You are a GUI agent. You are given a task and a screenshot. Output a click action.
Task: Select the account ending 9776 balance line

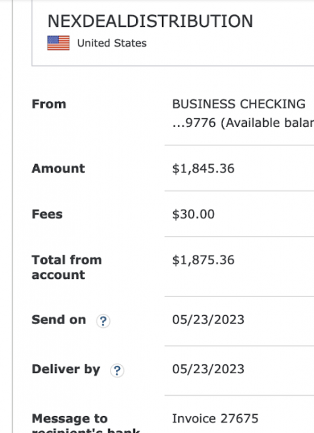[x=243, y=123]
